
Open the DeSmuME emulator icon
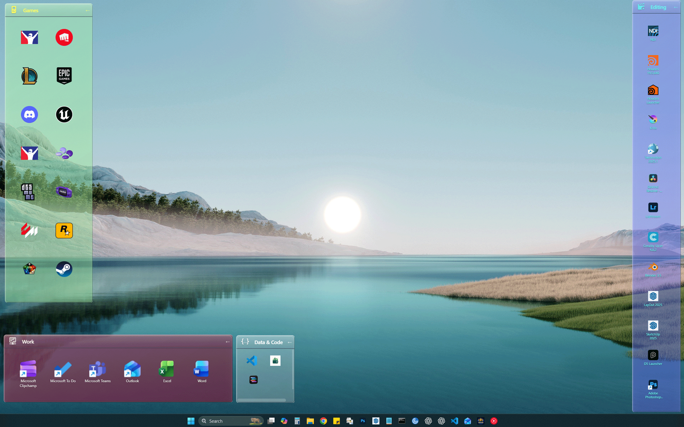point(28,192)
